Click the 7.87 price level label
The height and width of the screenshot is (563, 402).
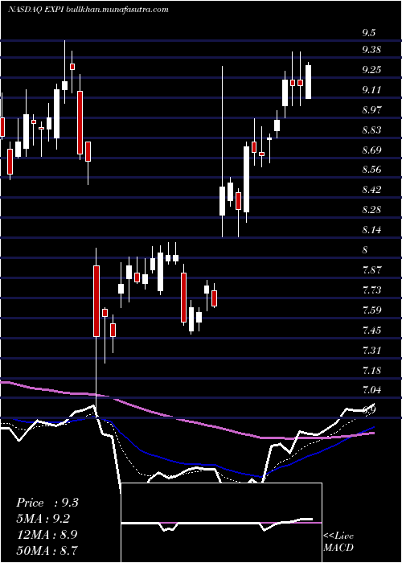point(371,269)
